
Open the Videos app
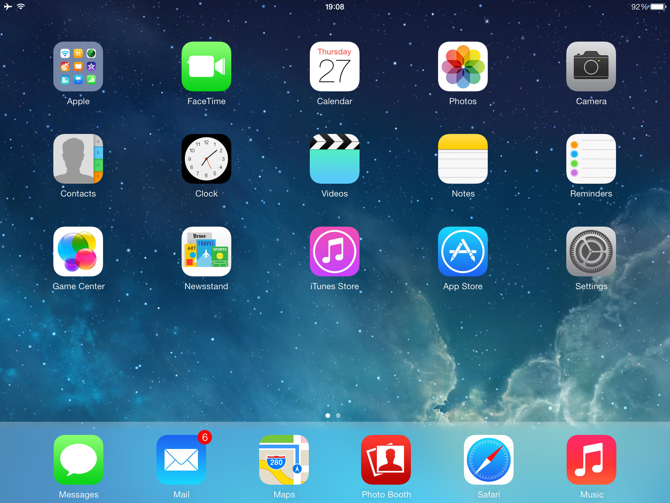[x=334, y=159]
